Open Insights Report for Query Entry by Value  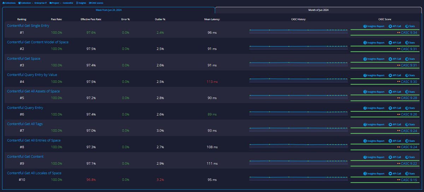pos(374,75)
